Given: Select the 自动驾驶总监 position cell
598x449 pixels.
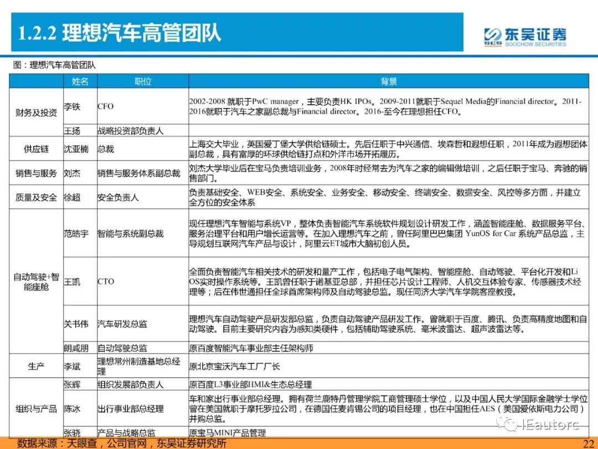Looking at the screenshot, I should click(x=143, y=348).
